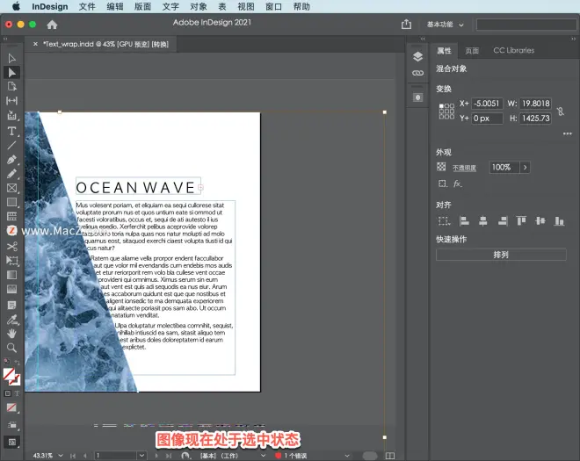Toggle formatting affects container button

(7, 393)
